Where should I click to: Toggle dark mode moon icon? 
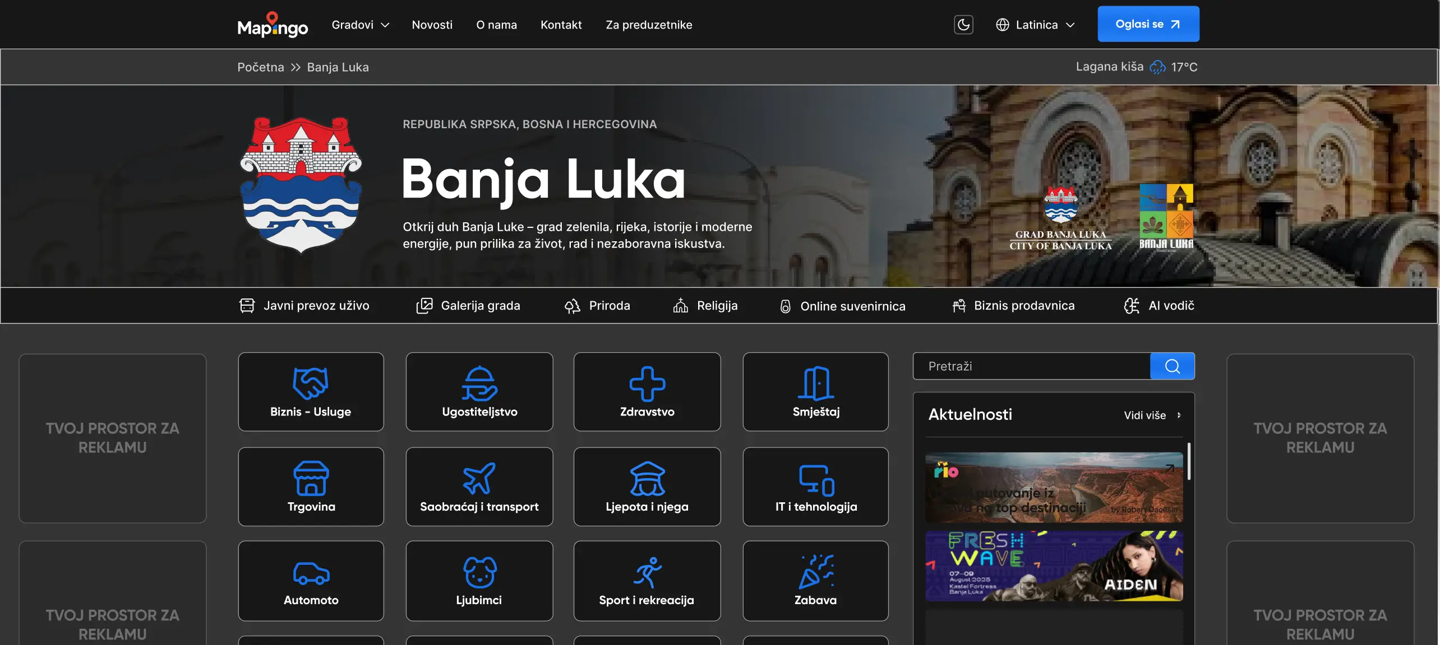[963, 25]
